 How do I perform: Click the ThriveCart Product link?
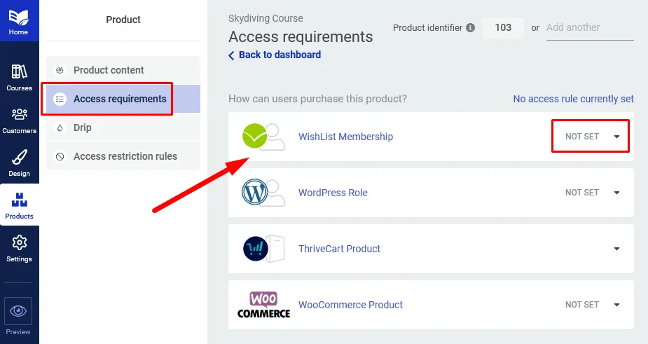pos(339,249)
